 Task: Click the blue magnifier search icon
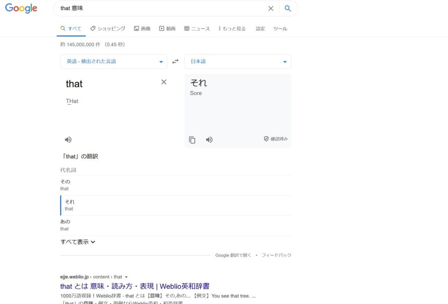[288, 8]
